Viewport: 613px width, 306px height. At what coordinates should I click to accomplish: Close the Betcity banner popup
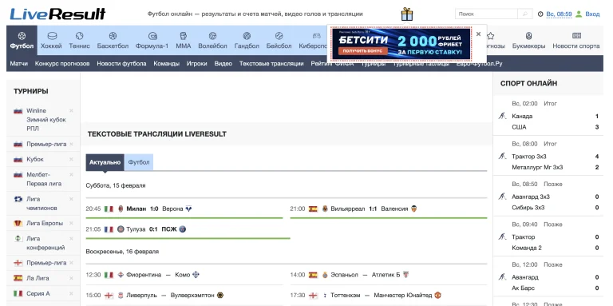(479, 34)
